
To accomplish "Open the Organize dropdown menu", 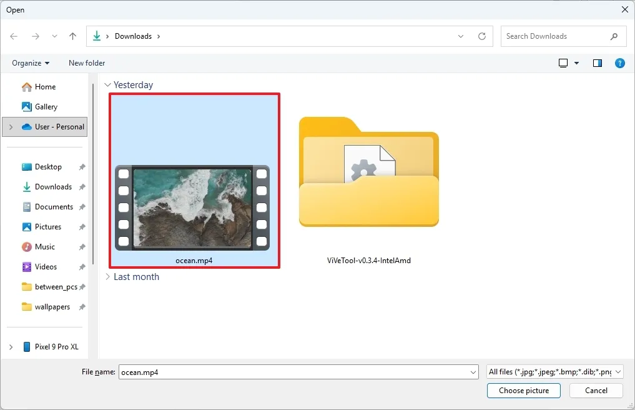I will 29,62.
